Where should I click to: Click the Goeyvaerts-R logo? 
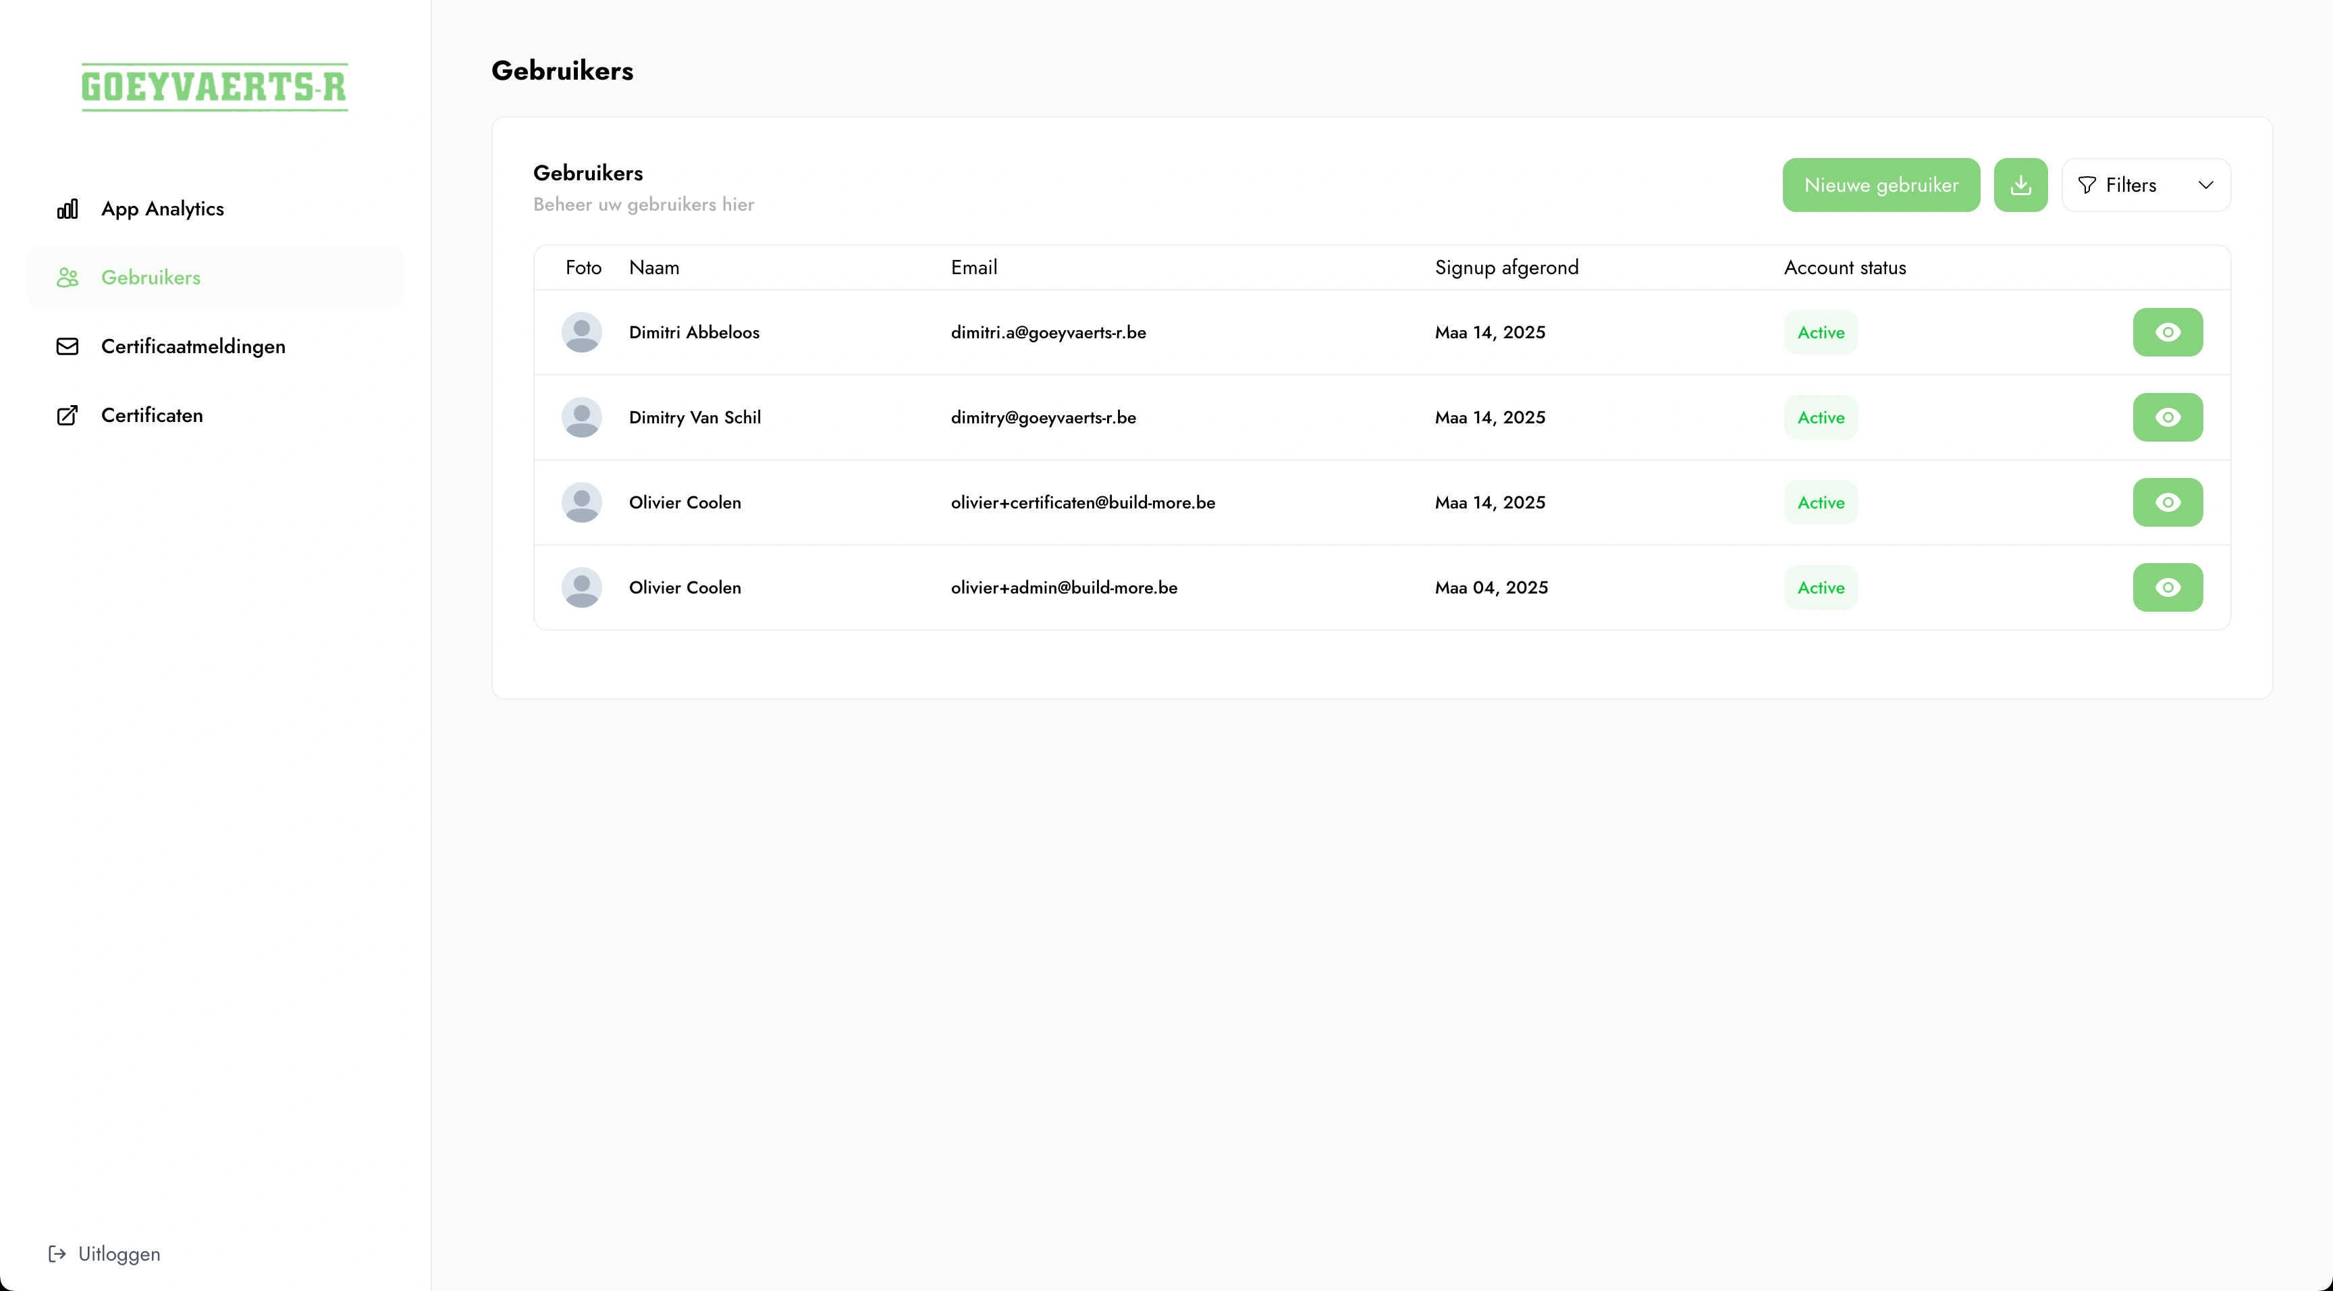pyautogui.click(x=215, y=87)
